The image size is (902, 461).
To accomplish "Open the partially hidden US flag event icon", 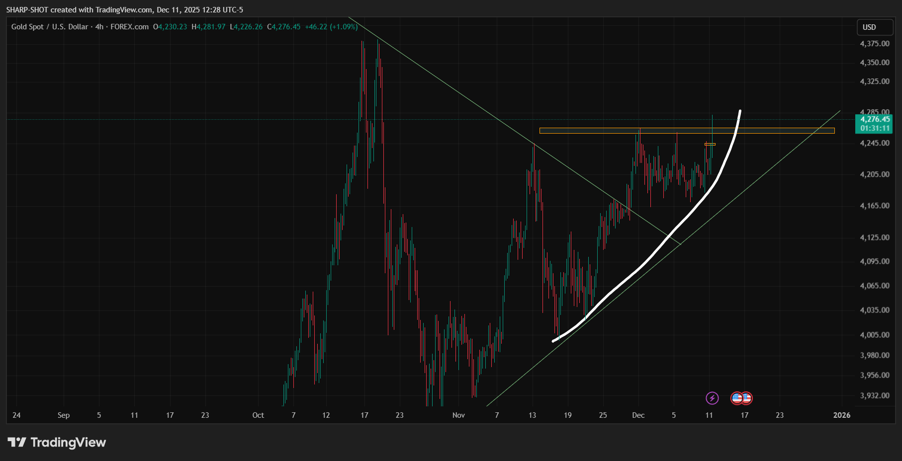I will pos(748,398).
